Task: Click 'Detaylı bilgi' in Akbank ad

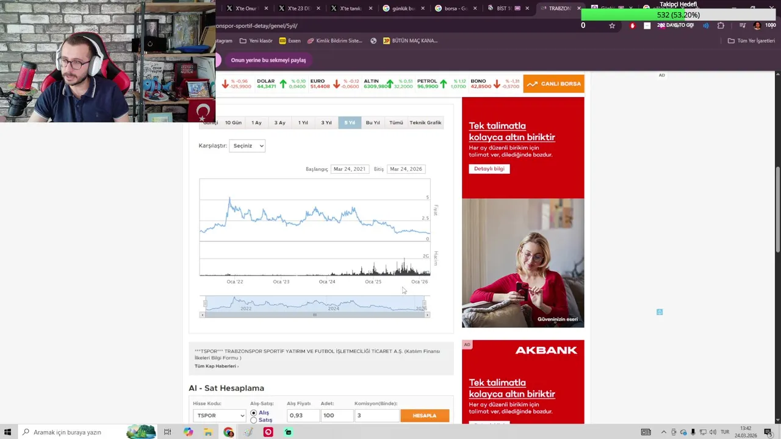Action: click(x=489, y=169)
